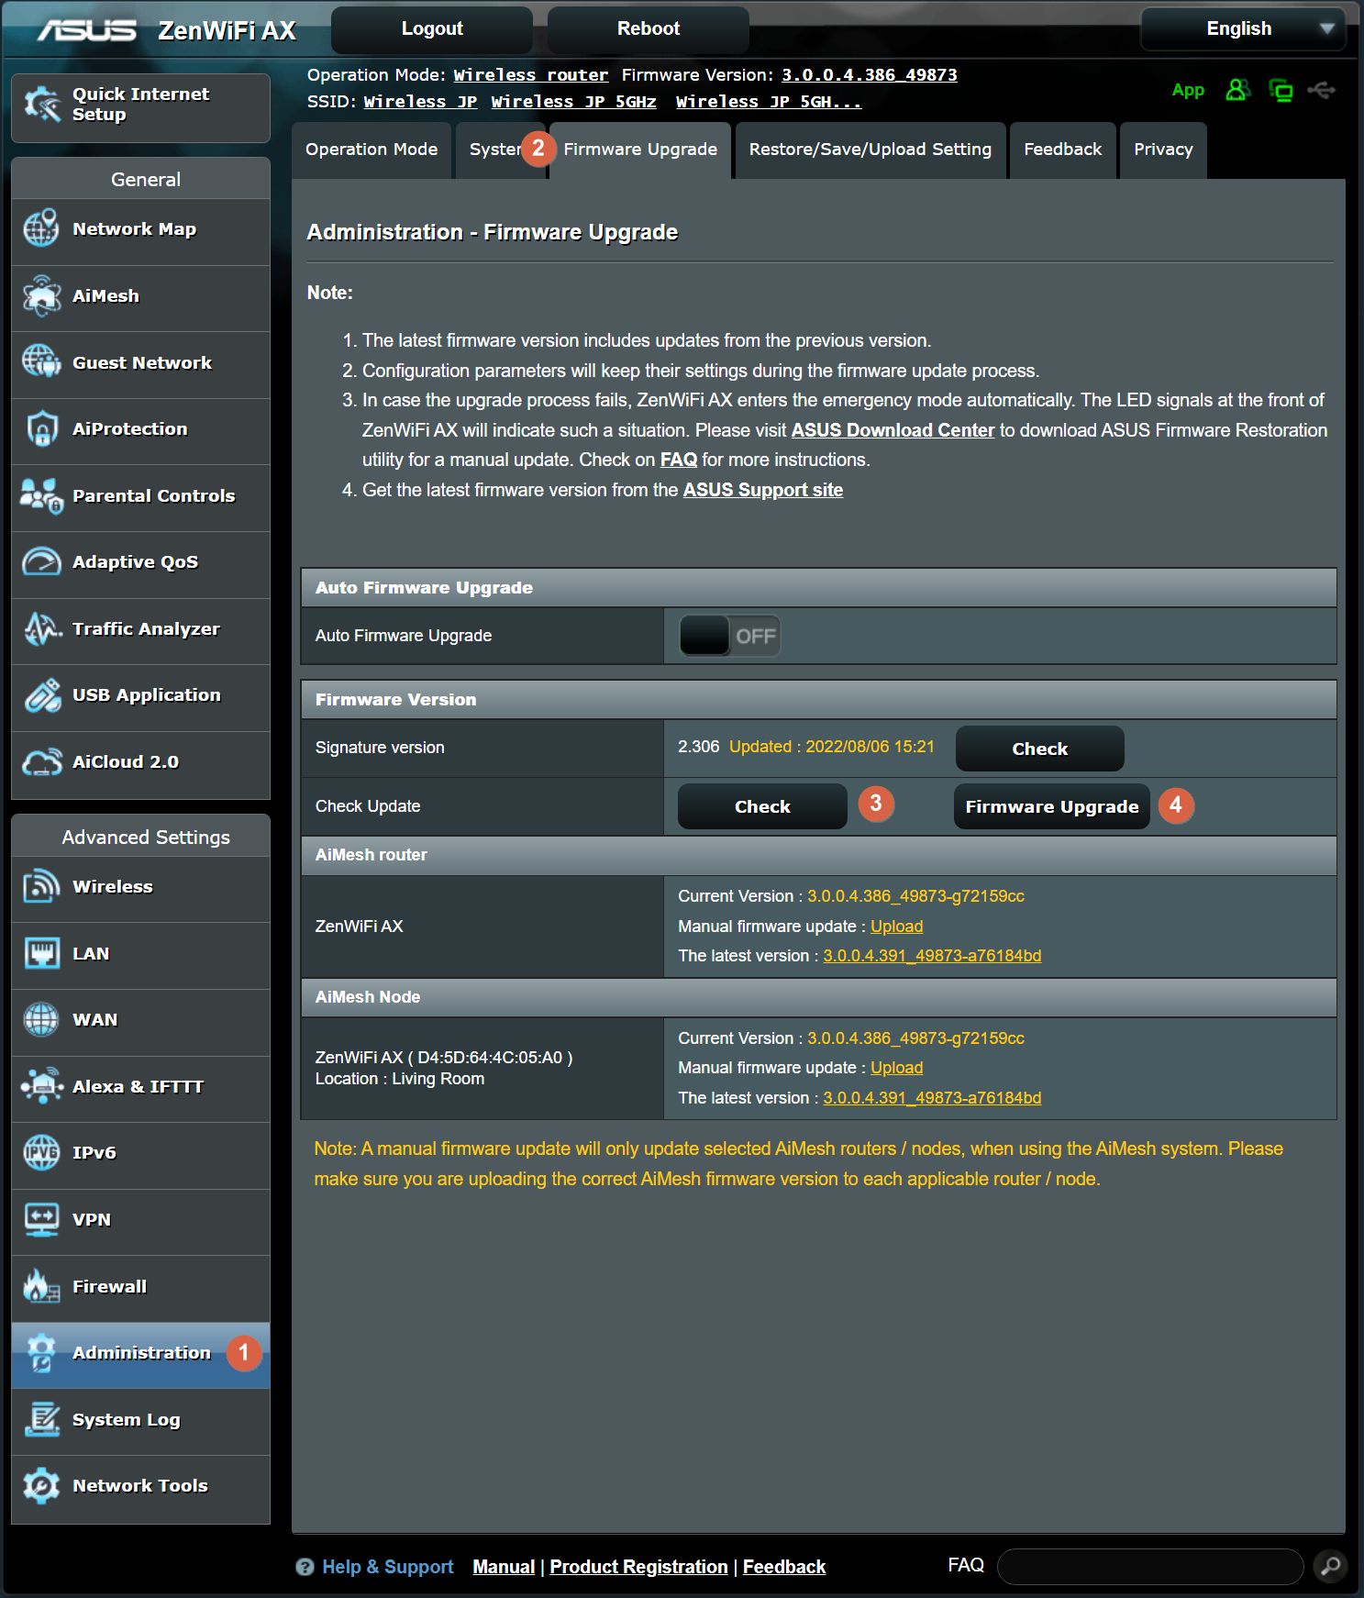Click Upload link for AiMesh Node
Image resolution: width=1364 pixels, height=1598 pixels.
[896, 1068]
